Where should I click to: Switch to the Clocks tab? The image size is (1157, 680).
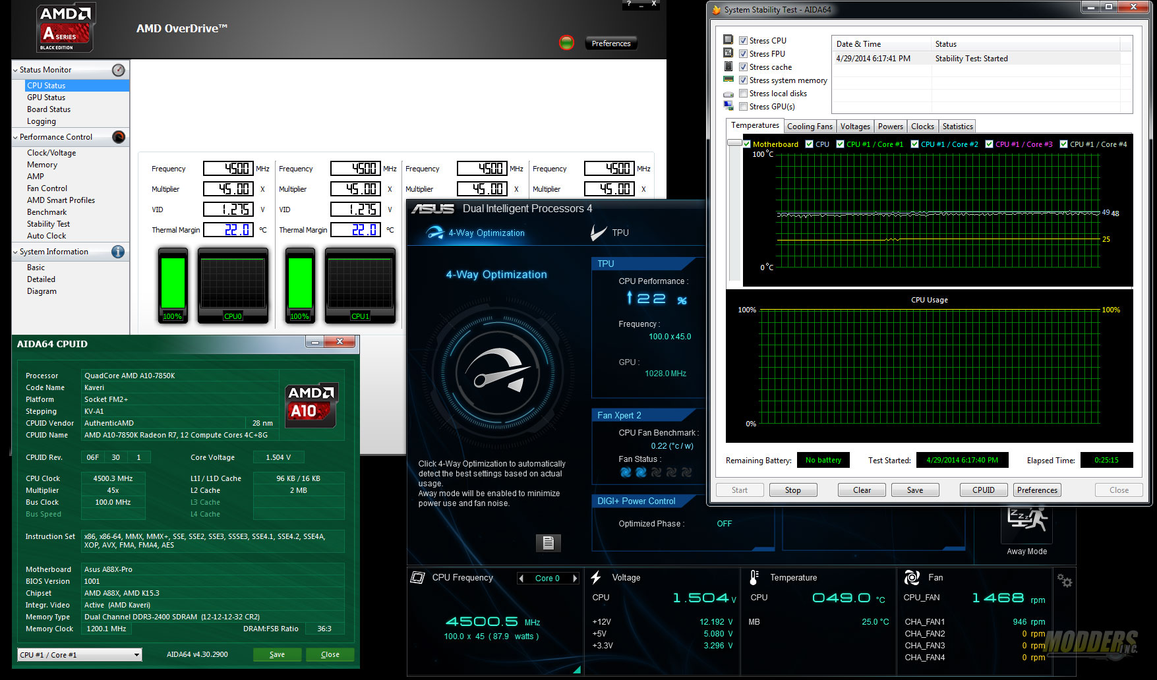[922, 127]
